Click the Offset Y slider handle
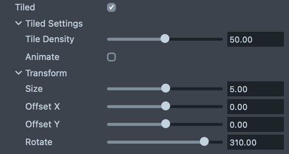The width and height of the screenshot is (289, 154). (166, 124)
